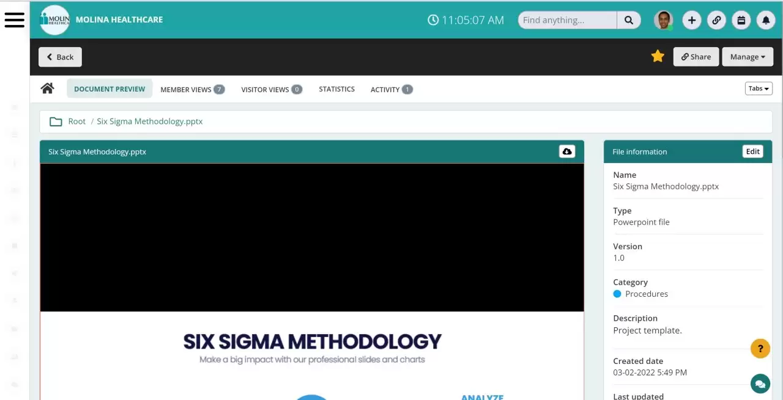The image size is (783, 400).
Task: Edit the file information panel
Action: click(x=752, y=151)
